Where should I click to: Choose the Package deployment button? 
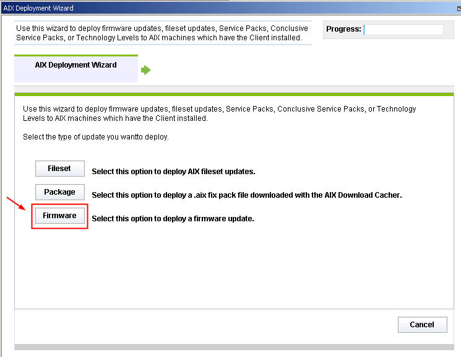click(x=59, y=192)
